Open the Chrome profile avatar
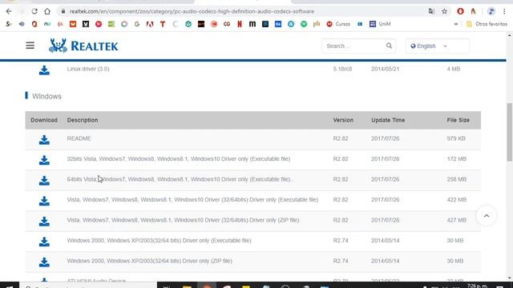Viewport: 513px width, 288px height. click(x=491, y=11)
